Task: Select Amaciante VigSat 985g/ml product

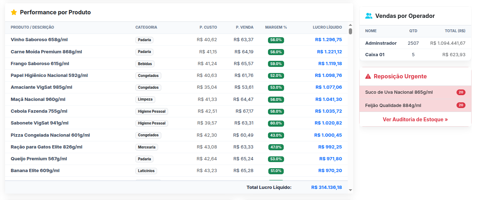Action: (42, 87)
